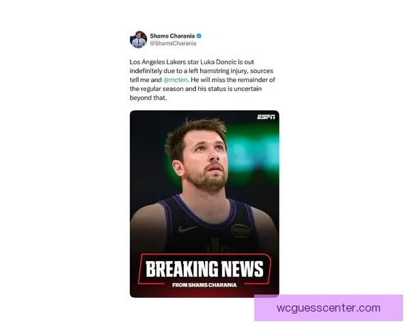Screen dimensions: 410x328
Task: Click the bibigo sponsor patch on jersey
Action: [241, 231]
